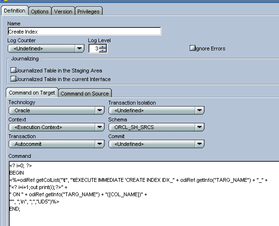Click the line containing out.print(i)

(38, 187)
